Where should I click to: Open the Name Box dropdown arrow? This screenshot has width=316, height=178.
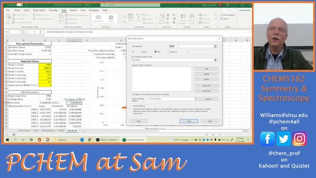coord(19,32)
